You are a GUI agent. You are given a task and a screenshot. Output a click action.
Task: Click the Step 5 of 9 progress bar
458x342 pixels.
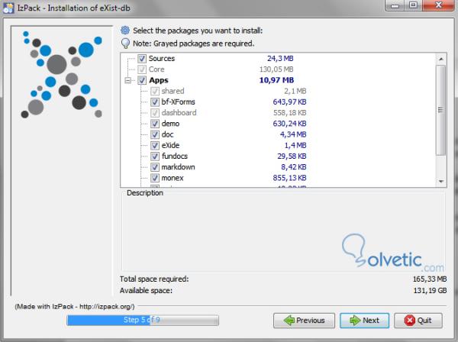pyautogui.click(x=143, y=320)
